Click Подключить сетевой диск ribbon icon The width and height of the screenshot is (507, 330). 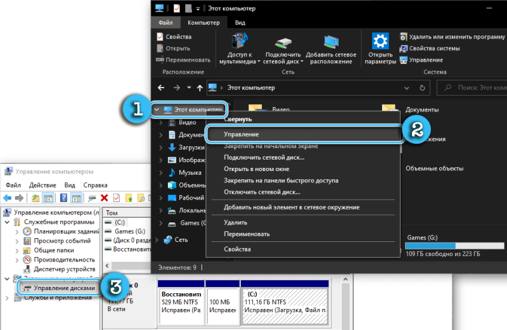point(283,43)
